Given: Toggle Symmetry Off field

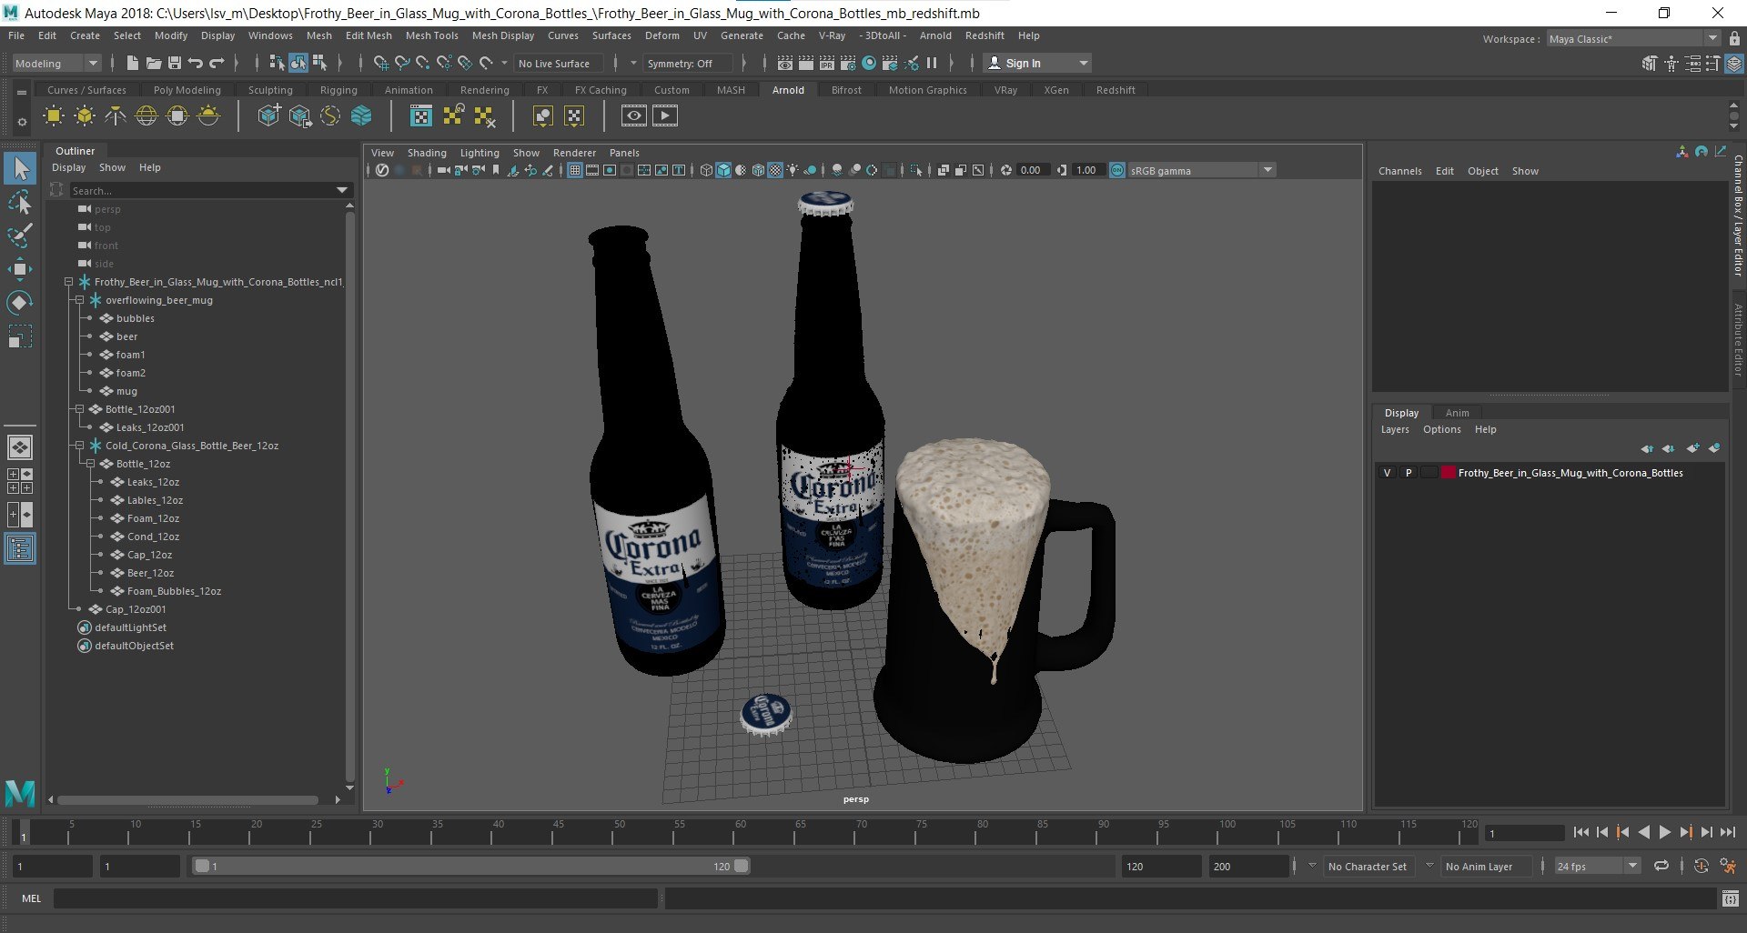Looking at the screenshot, I should coord(688,64).
